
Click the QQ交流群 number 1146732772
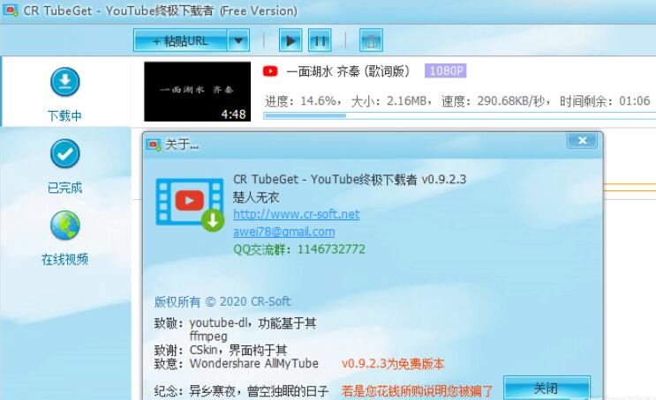point(331,249)
